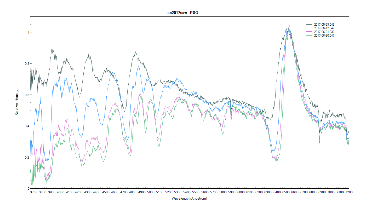Click the 5000 tick on the wavelength axis
366x209 pixels.
coord(151,192)
